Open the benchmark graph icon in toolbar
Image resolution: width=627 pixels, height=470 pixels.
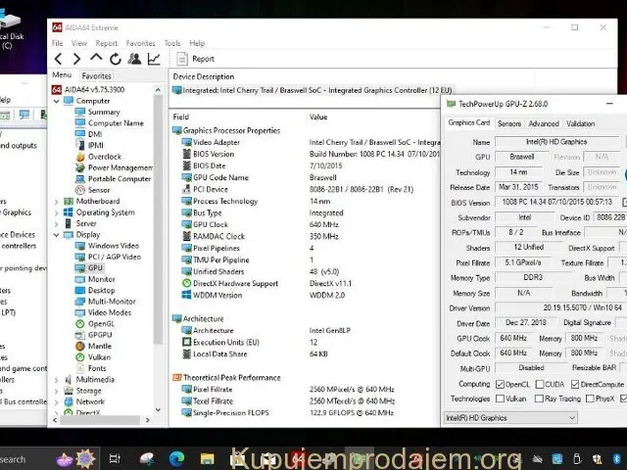(x=154, y=59)
